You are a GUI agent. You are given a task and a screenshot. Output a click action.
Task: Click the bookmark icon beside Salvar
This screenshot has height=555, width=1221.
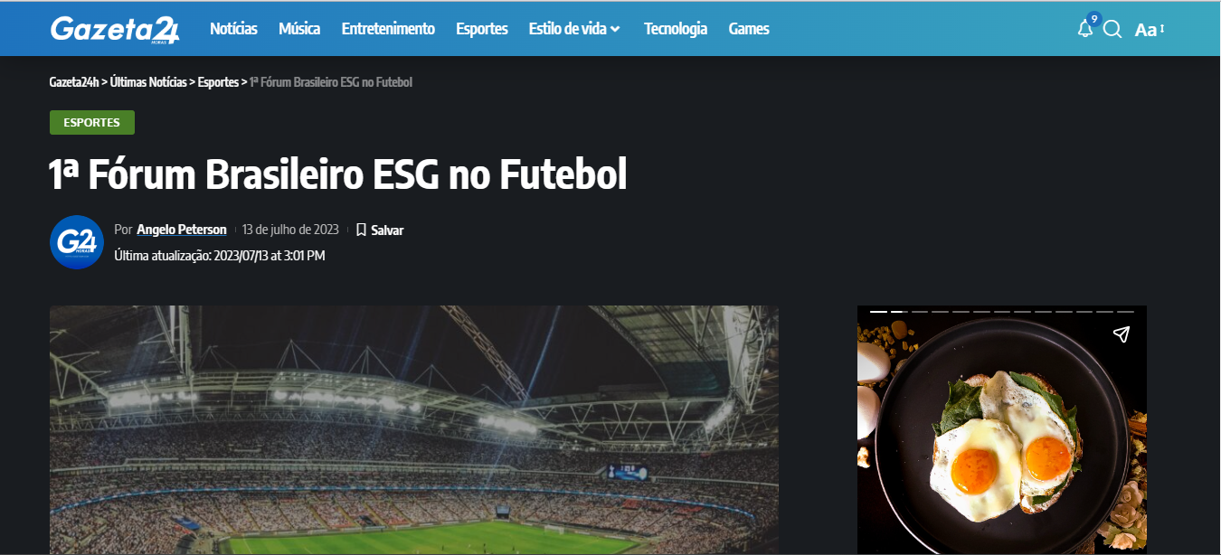coord(361,230)
